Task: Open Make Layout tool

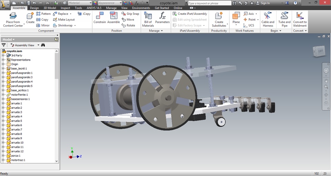Action: 64,19
